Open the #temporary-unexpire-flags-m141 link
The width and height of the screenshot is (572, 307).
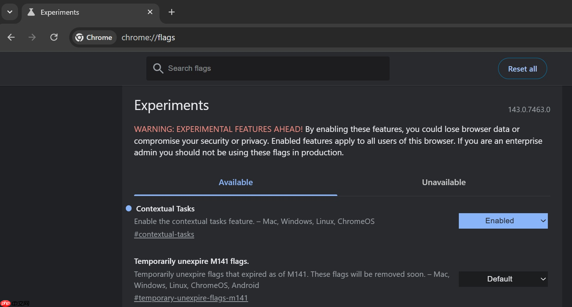tap(191, 298)
